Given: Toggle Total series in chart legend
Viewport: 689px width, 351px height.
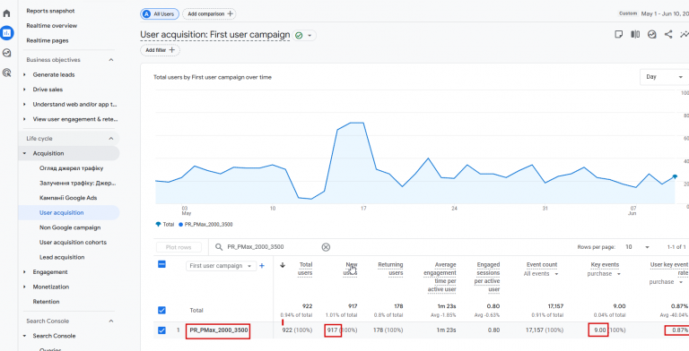Looking at the screenshot, I should pyautogui.click(x=165, y=224).
